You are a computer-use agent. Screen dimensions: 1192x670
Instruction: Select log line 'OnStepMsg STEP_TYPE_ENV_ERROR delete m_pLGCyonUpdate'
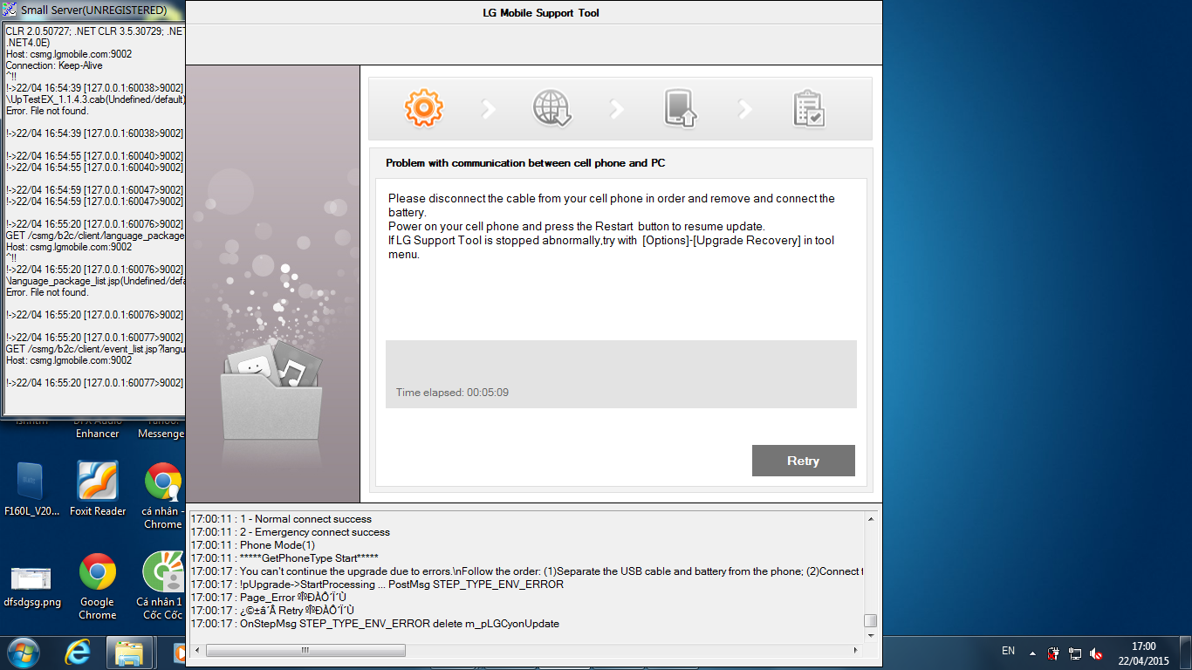(x=375, y=624)
